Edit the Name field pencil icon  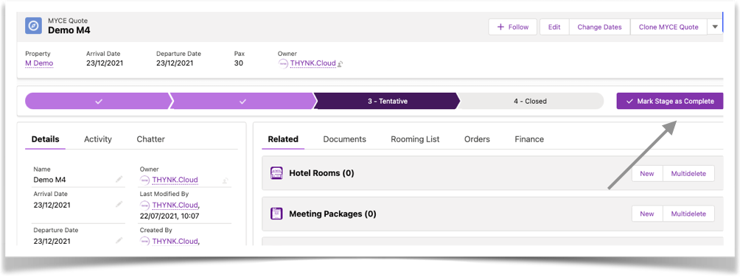119,180
